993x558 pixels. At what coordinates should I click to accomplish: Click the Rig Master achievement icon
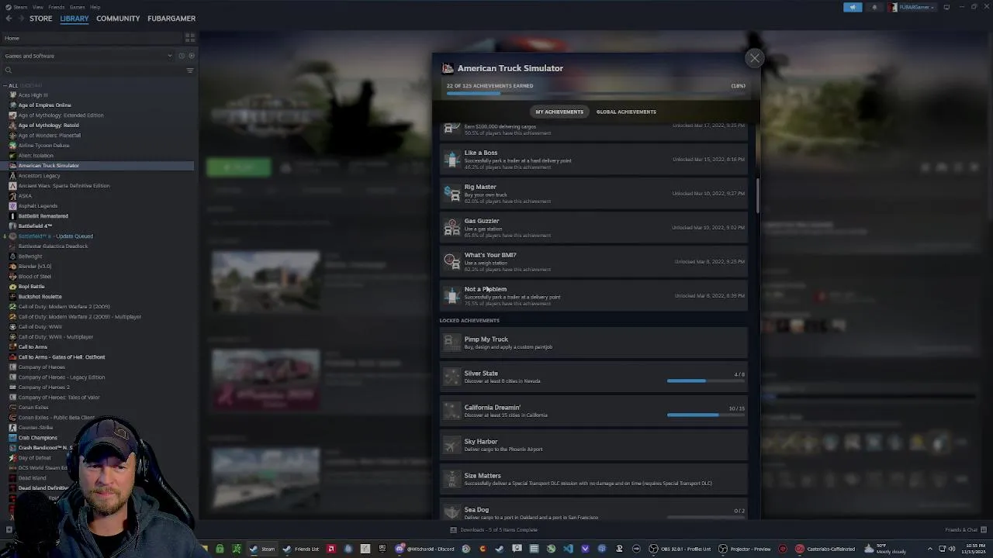click(x=452, y=193)
